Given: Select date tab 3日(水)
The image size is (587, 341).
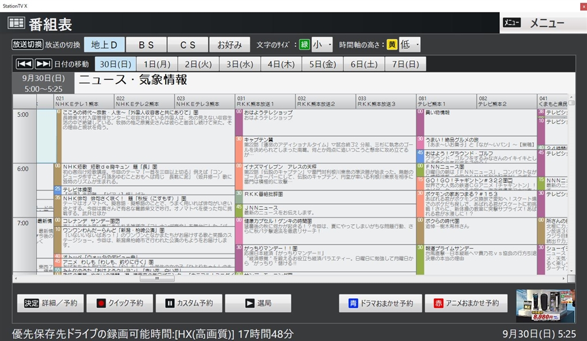Looking at the screenshot, I should coord(240,64).
